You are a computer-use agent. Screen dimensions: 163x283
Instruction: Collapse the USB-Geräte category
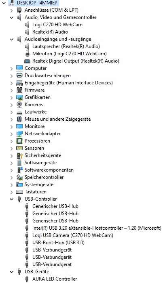[12, 272]
